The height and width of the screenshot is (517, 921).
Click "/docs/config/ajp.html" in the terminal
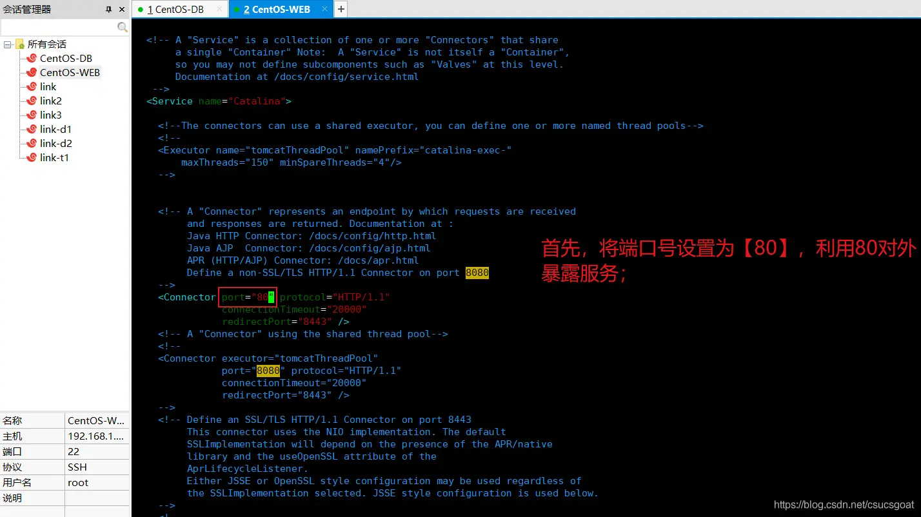(x=370, y=248)
